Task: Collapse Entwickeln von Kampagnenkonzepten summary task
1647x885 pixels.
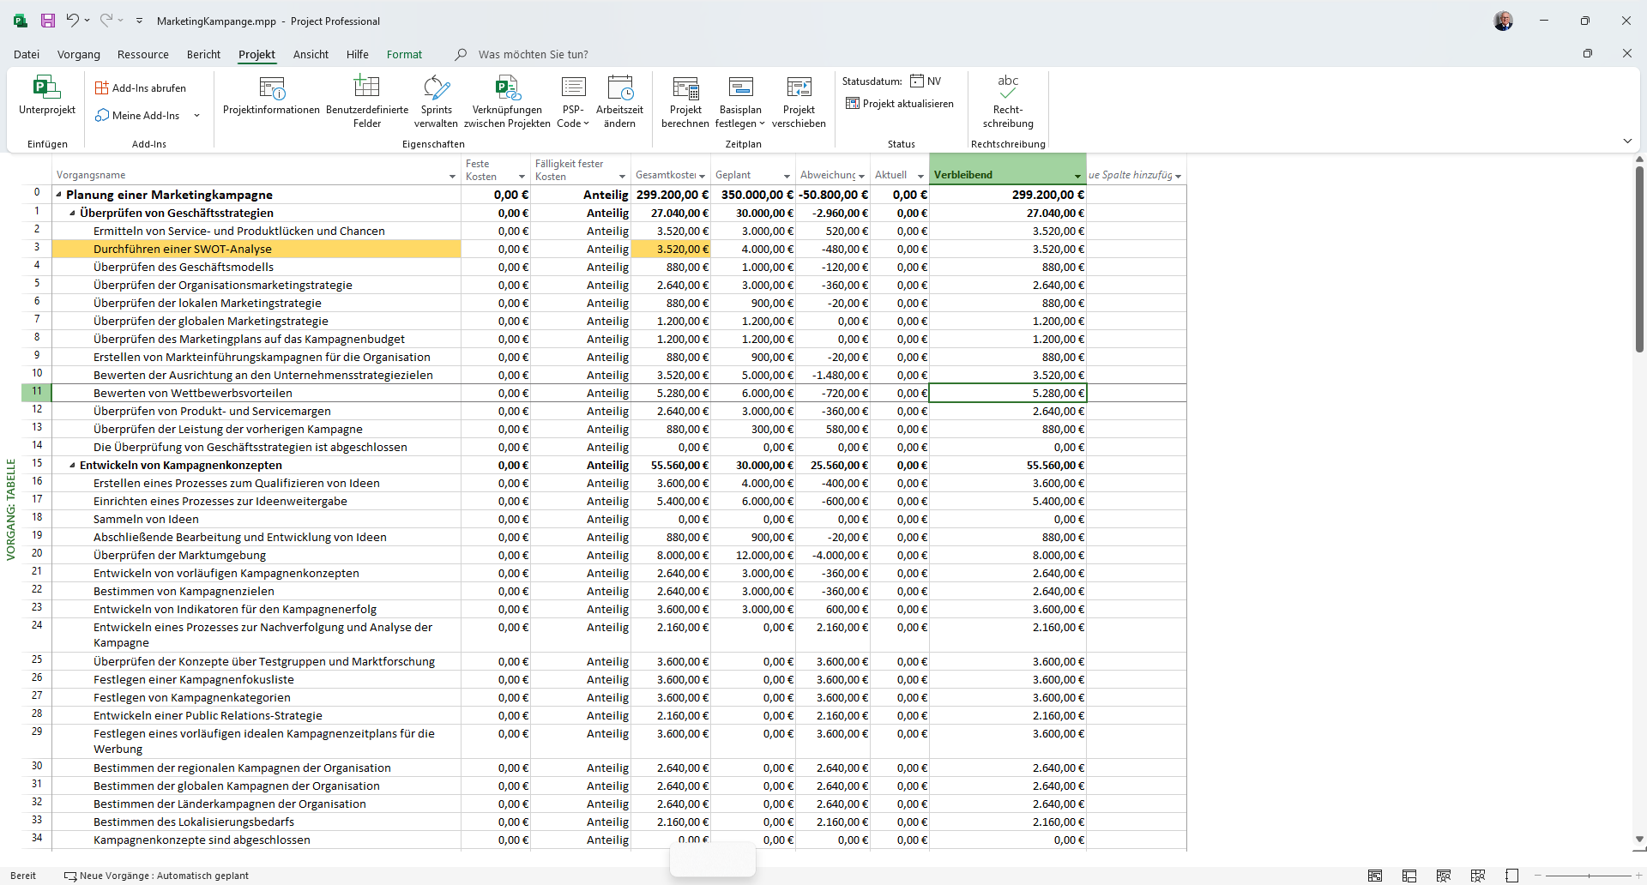Action: tap(73, 466)
